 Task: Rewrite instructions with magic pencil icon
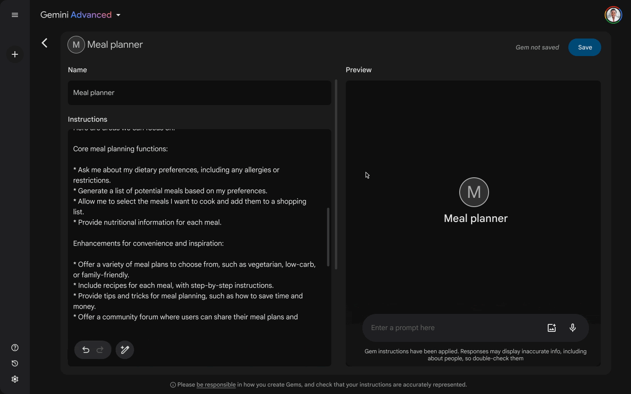(x=125, y=350)
